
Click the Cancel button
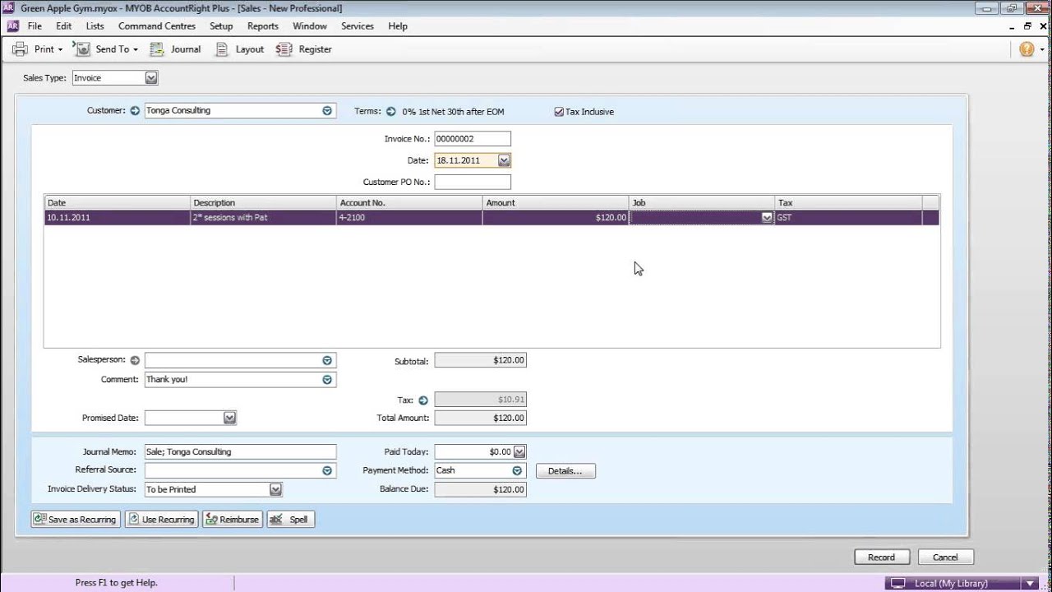pos(945,557)
